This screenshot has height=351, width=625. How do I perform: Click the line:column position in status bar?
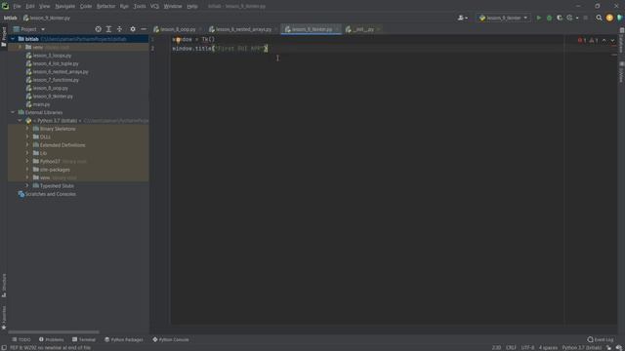(x=496, y=347)
